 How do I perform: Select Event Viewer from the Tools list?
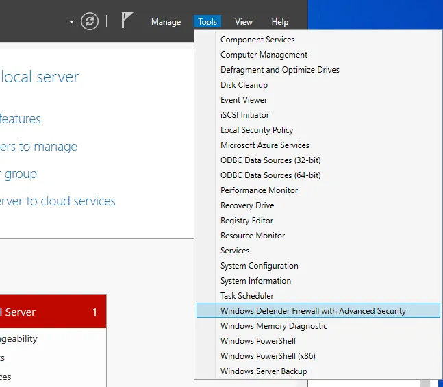[244, 100]
